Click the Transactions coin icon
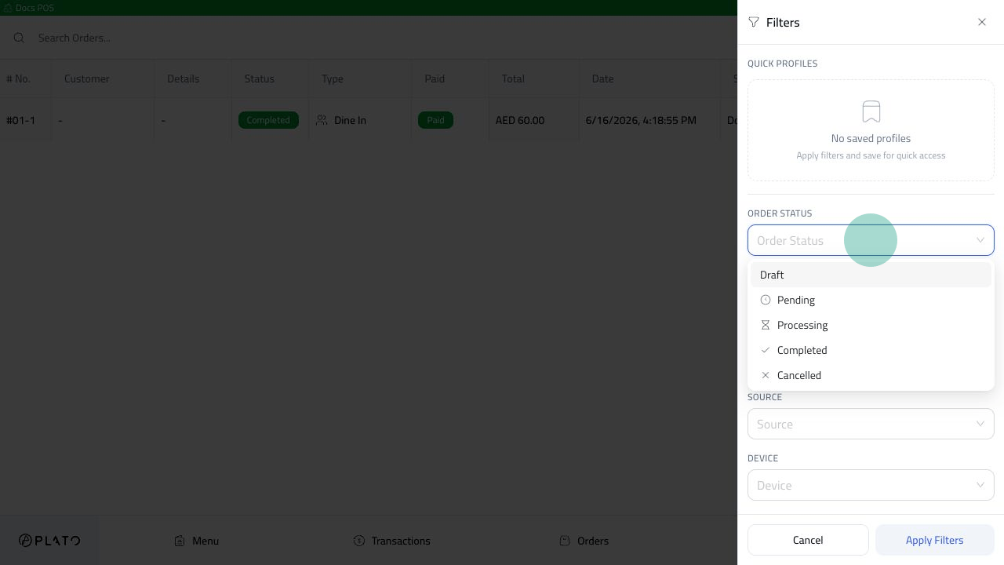The image size is (1004, 565). click(x=359, y=541)
